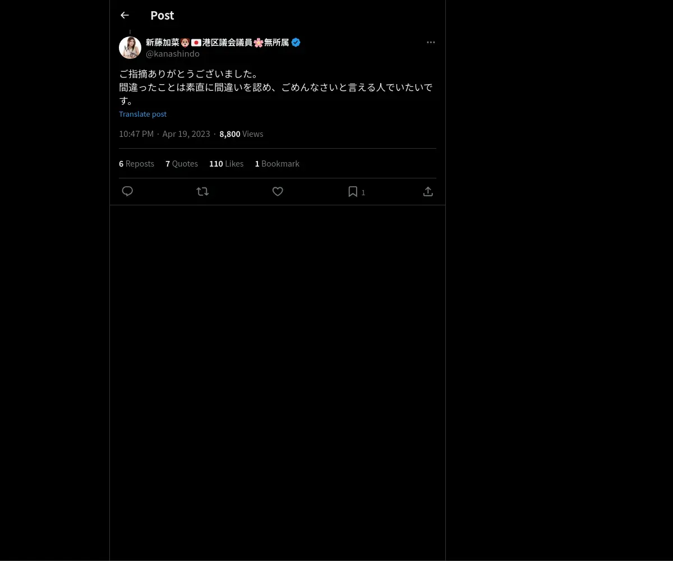Repost using the retweet arrows icon

pos(202,191)
